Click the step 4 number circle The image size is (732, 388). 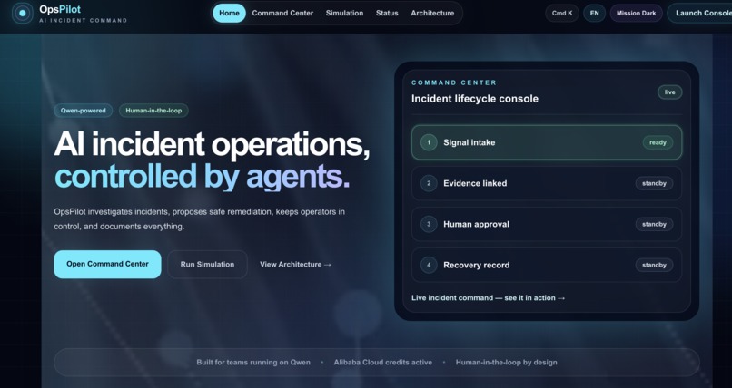429,265
